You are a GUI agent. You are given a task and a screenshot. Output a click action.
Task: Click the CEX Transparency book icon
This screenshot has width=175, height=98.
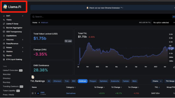pos(4,32)
